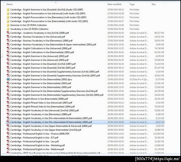Screen dimensions: 181x162
Task: Sort files by the Name column header
Action: coord(9,4)
